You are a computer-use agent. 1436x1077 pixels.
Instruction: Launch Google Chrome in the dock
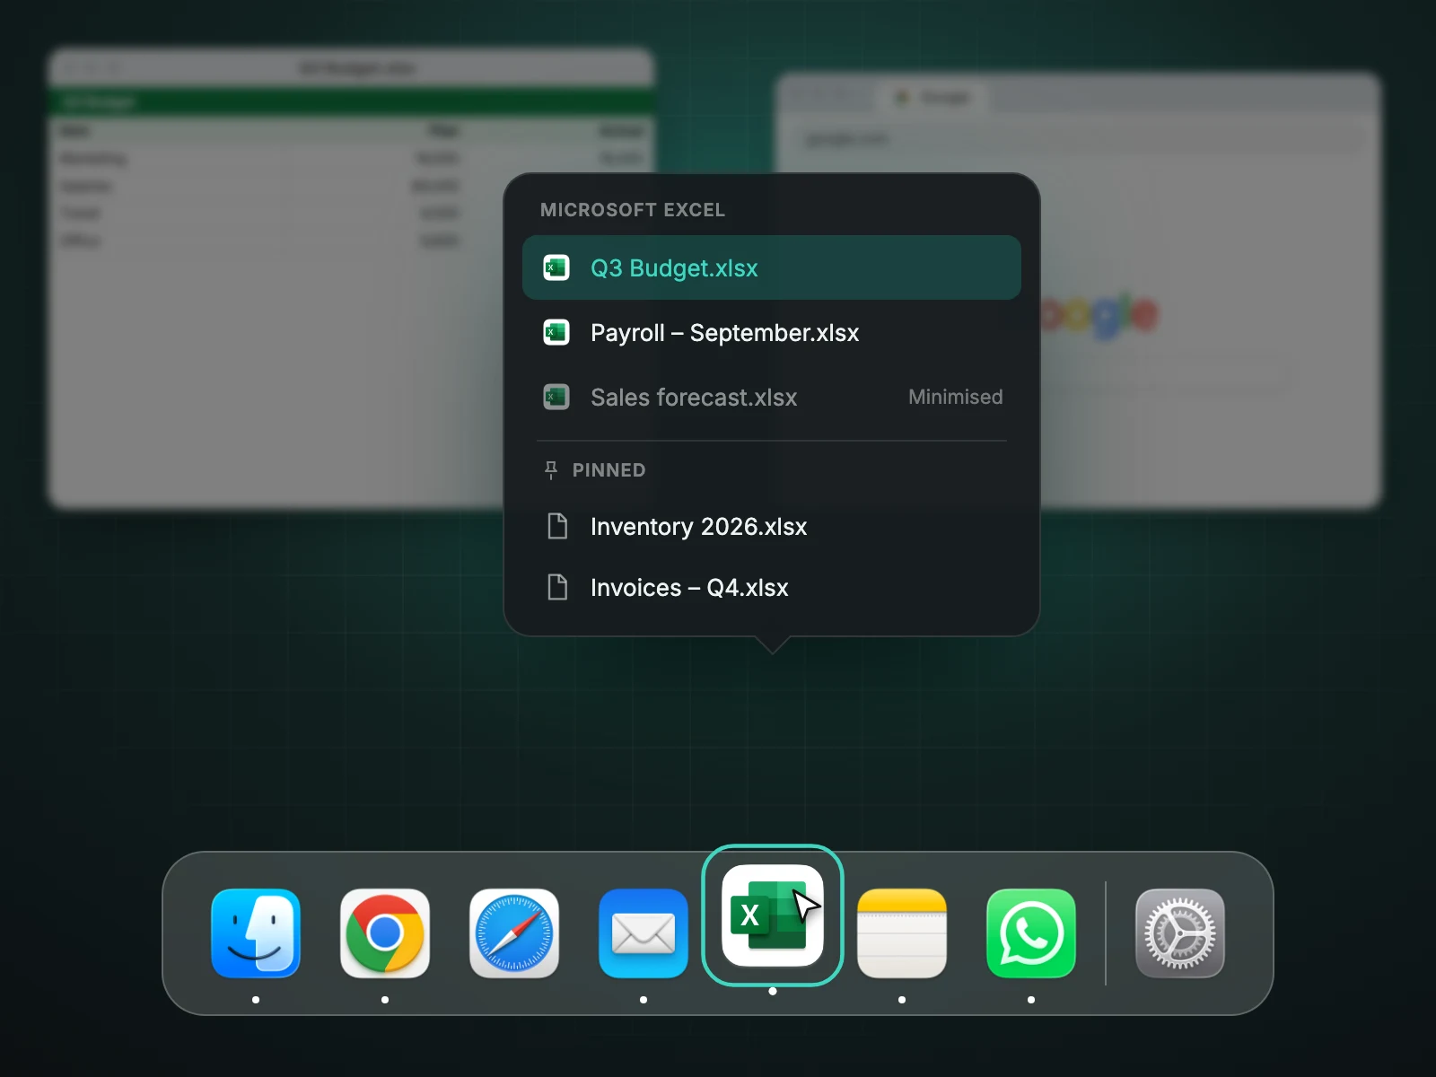(x=385, y=933)
